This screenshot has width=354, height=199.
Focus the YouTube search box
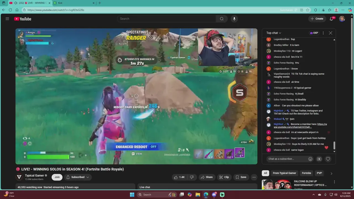point(166,19)
